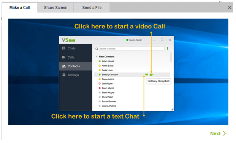Click Eileen Mcgee's gray offline dot
Image resolution: width=236 pixels, height=143 pixels.
click(x=100, y=92)
